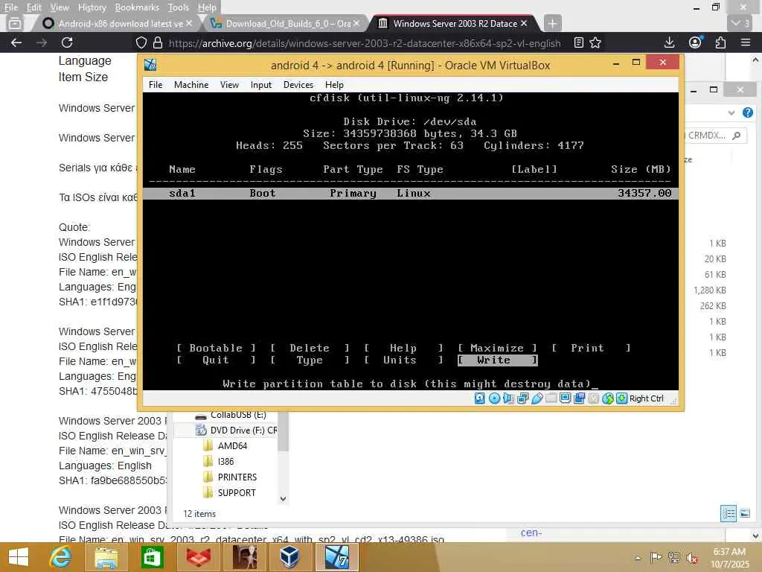762x572 pixels.
Task: Close the Windows Server 2003 R2 tab
Action: pyautogui.click(x=524, y=23)
